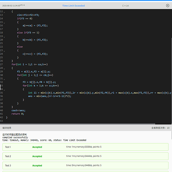Image resolution: width=172 pixels, height=172 pixels.
Task: Click the code editor vertical scrollbar
Action: pos(172,81)
